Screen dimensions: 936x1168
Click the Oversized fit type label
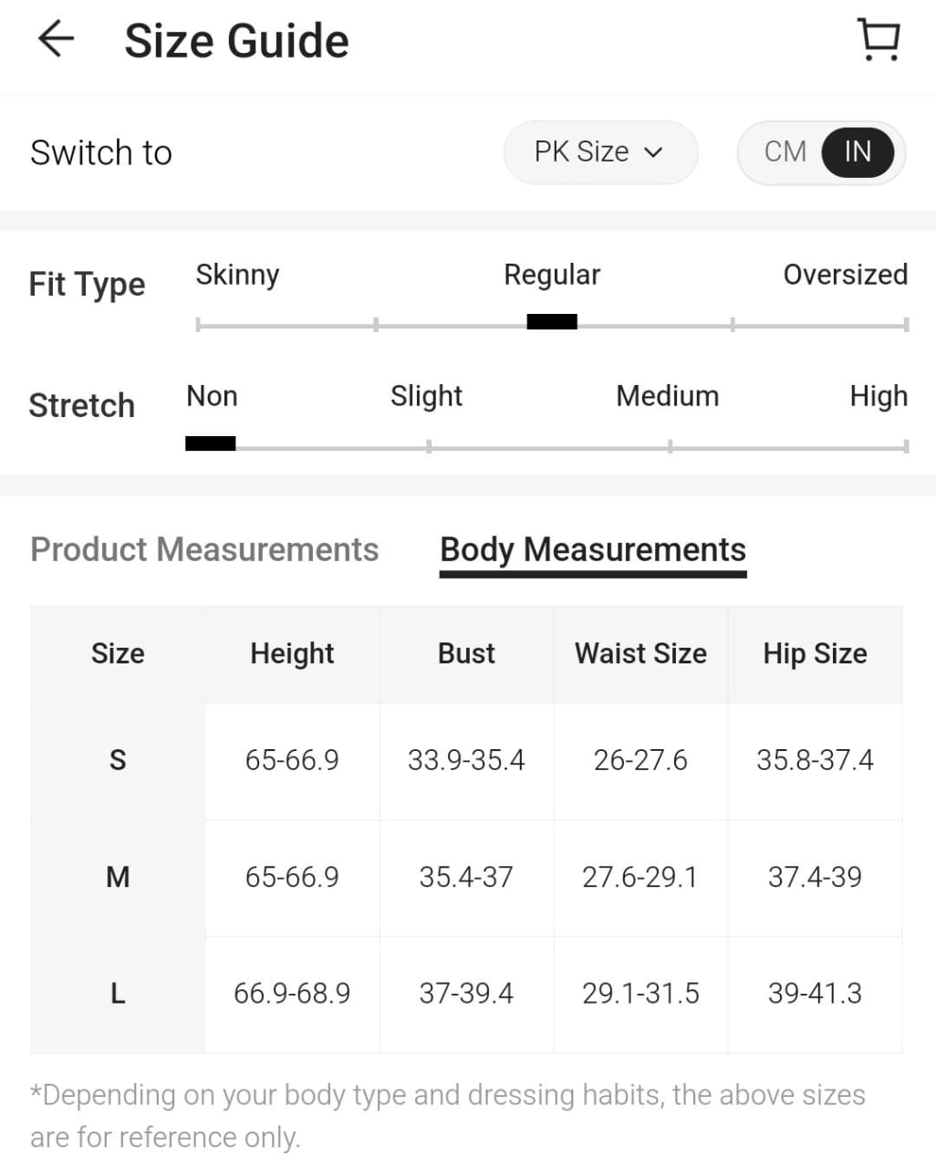click(845, 275)
